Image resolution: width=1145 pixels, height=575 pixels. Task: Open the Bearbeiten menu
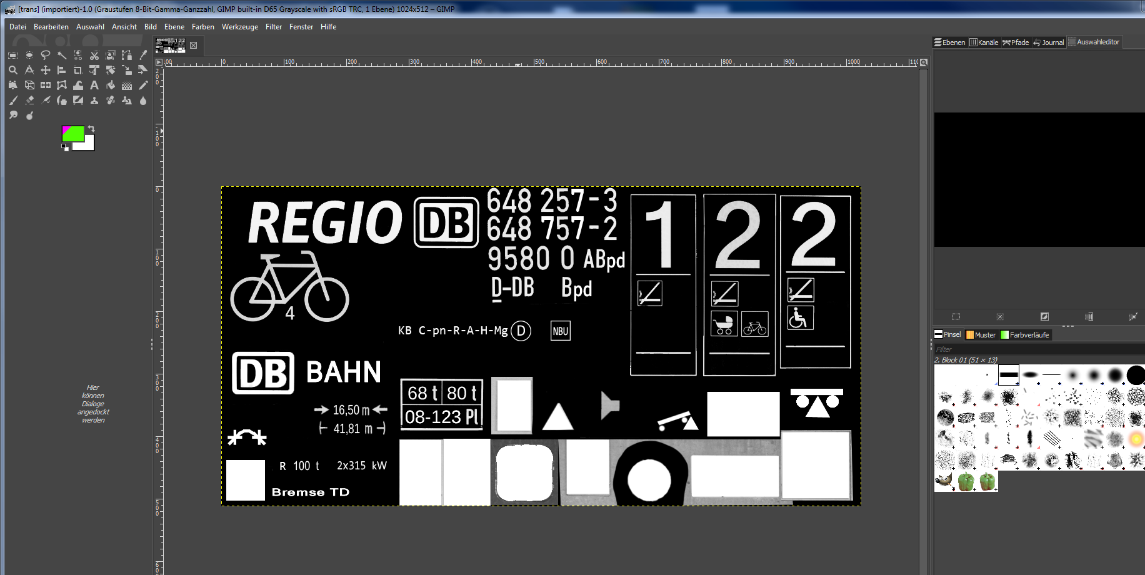pyautogui.click(x=51, y=27)
